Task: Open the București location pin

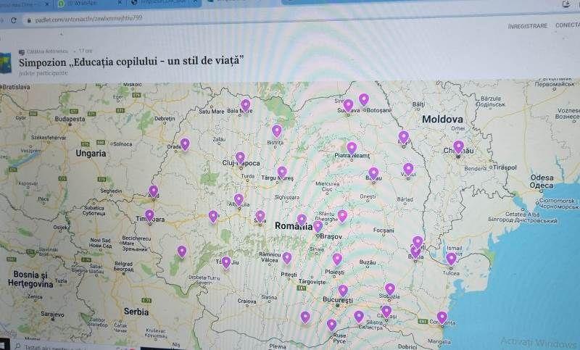Action: pyautogui.click(x=343, y=291)
